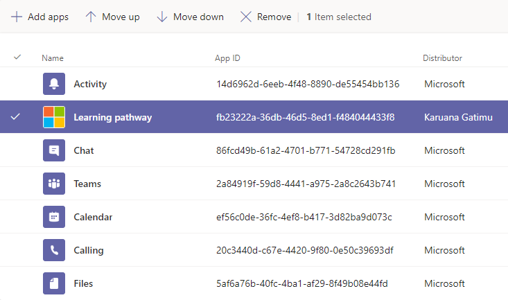Click Microsoft distributor in Calling row
Image resolution: width=508 pixels, height=300 pixels.
[x=444, y=250]
